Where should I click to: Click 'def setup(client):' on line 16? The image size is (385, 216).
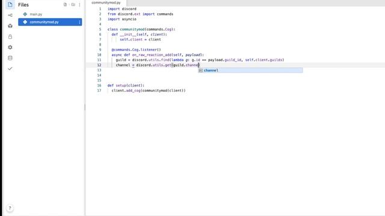point(126,85)
